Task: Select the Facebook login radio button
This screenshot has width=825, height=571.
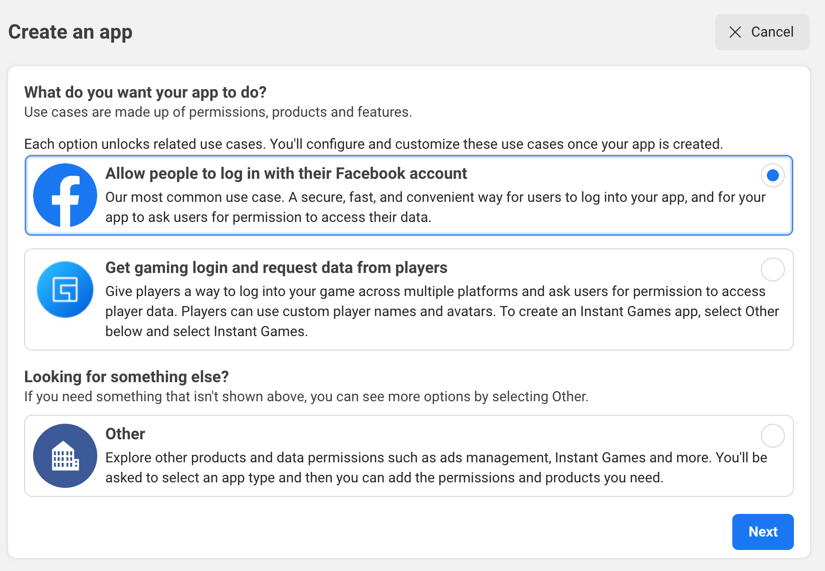Action: coord(773,175)
